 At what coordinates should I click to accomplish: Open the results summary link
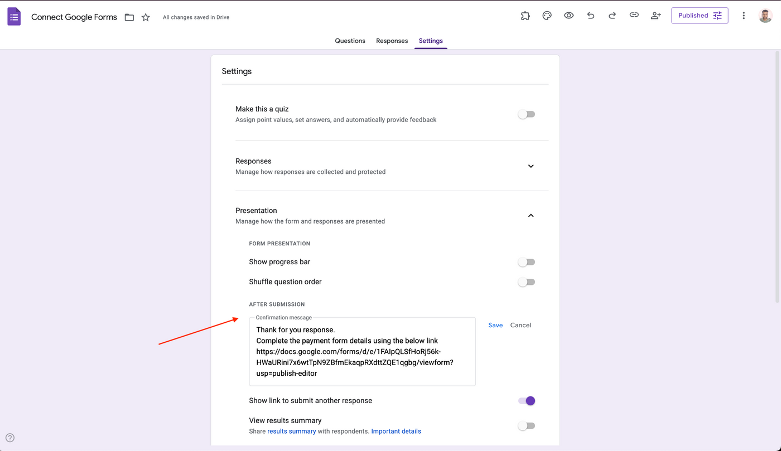(x=291, y=431)
